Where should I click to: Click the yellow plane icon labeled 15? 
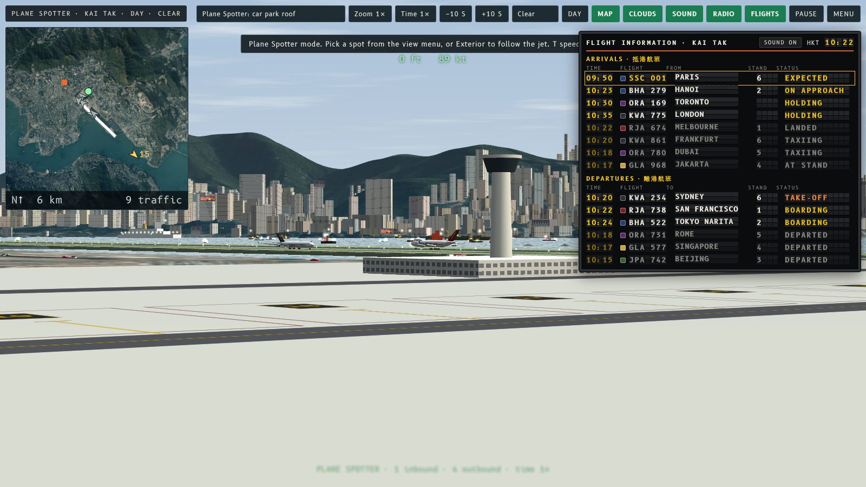(x=134, y=154)
